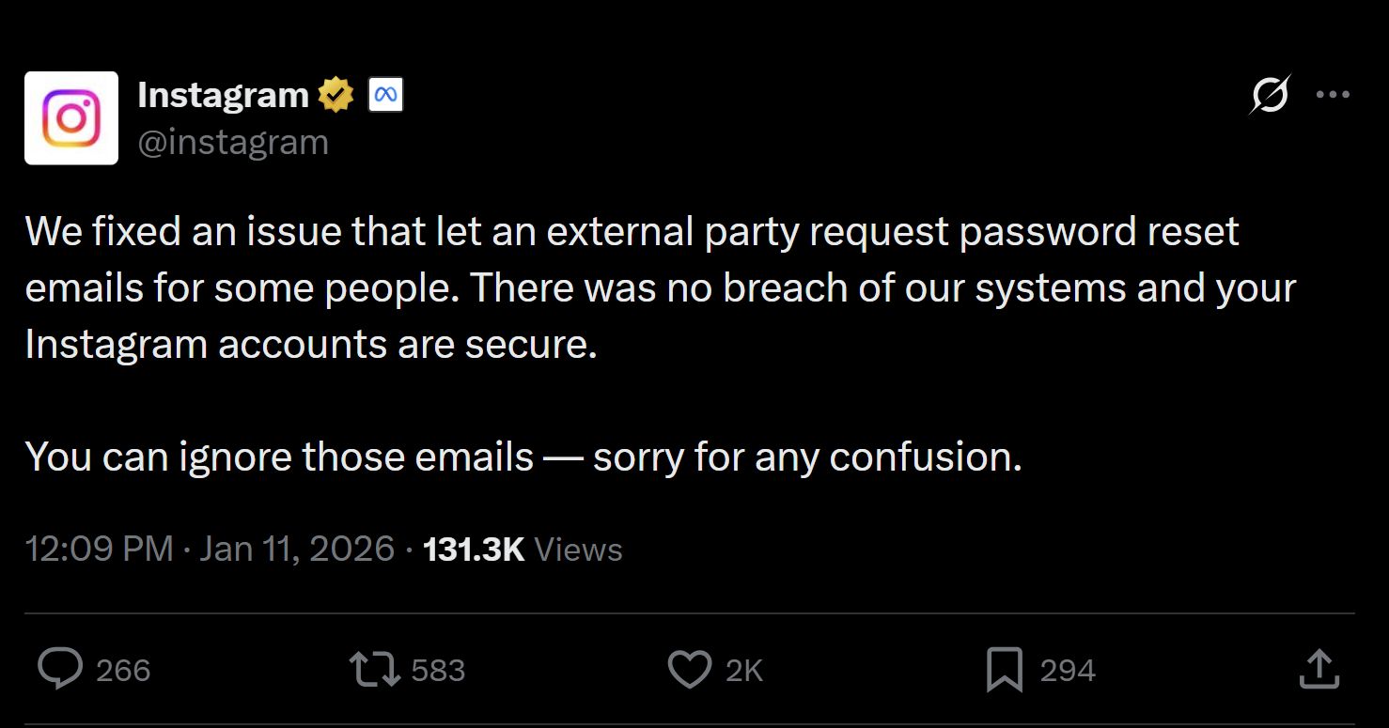The image size is (1389, 728).
Task: Click the reply speech bubble icon
Action: pyautogui.click(x=60, y=670)
